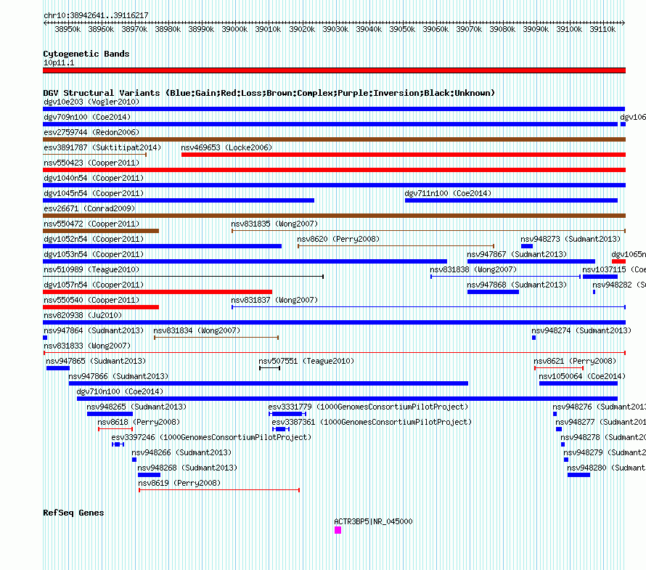Select the nsv948268 (Sudmant2013) label
The height and width of the screenshot is (570, 646).
pos(187,468)
